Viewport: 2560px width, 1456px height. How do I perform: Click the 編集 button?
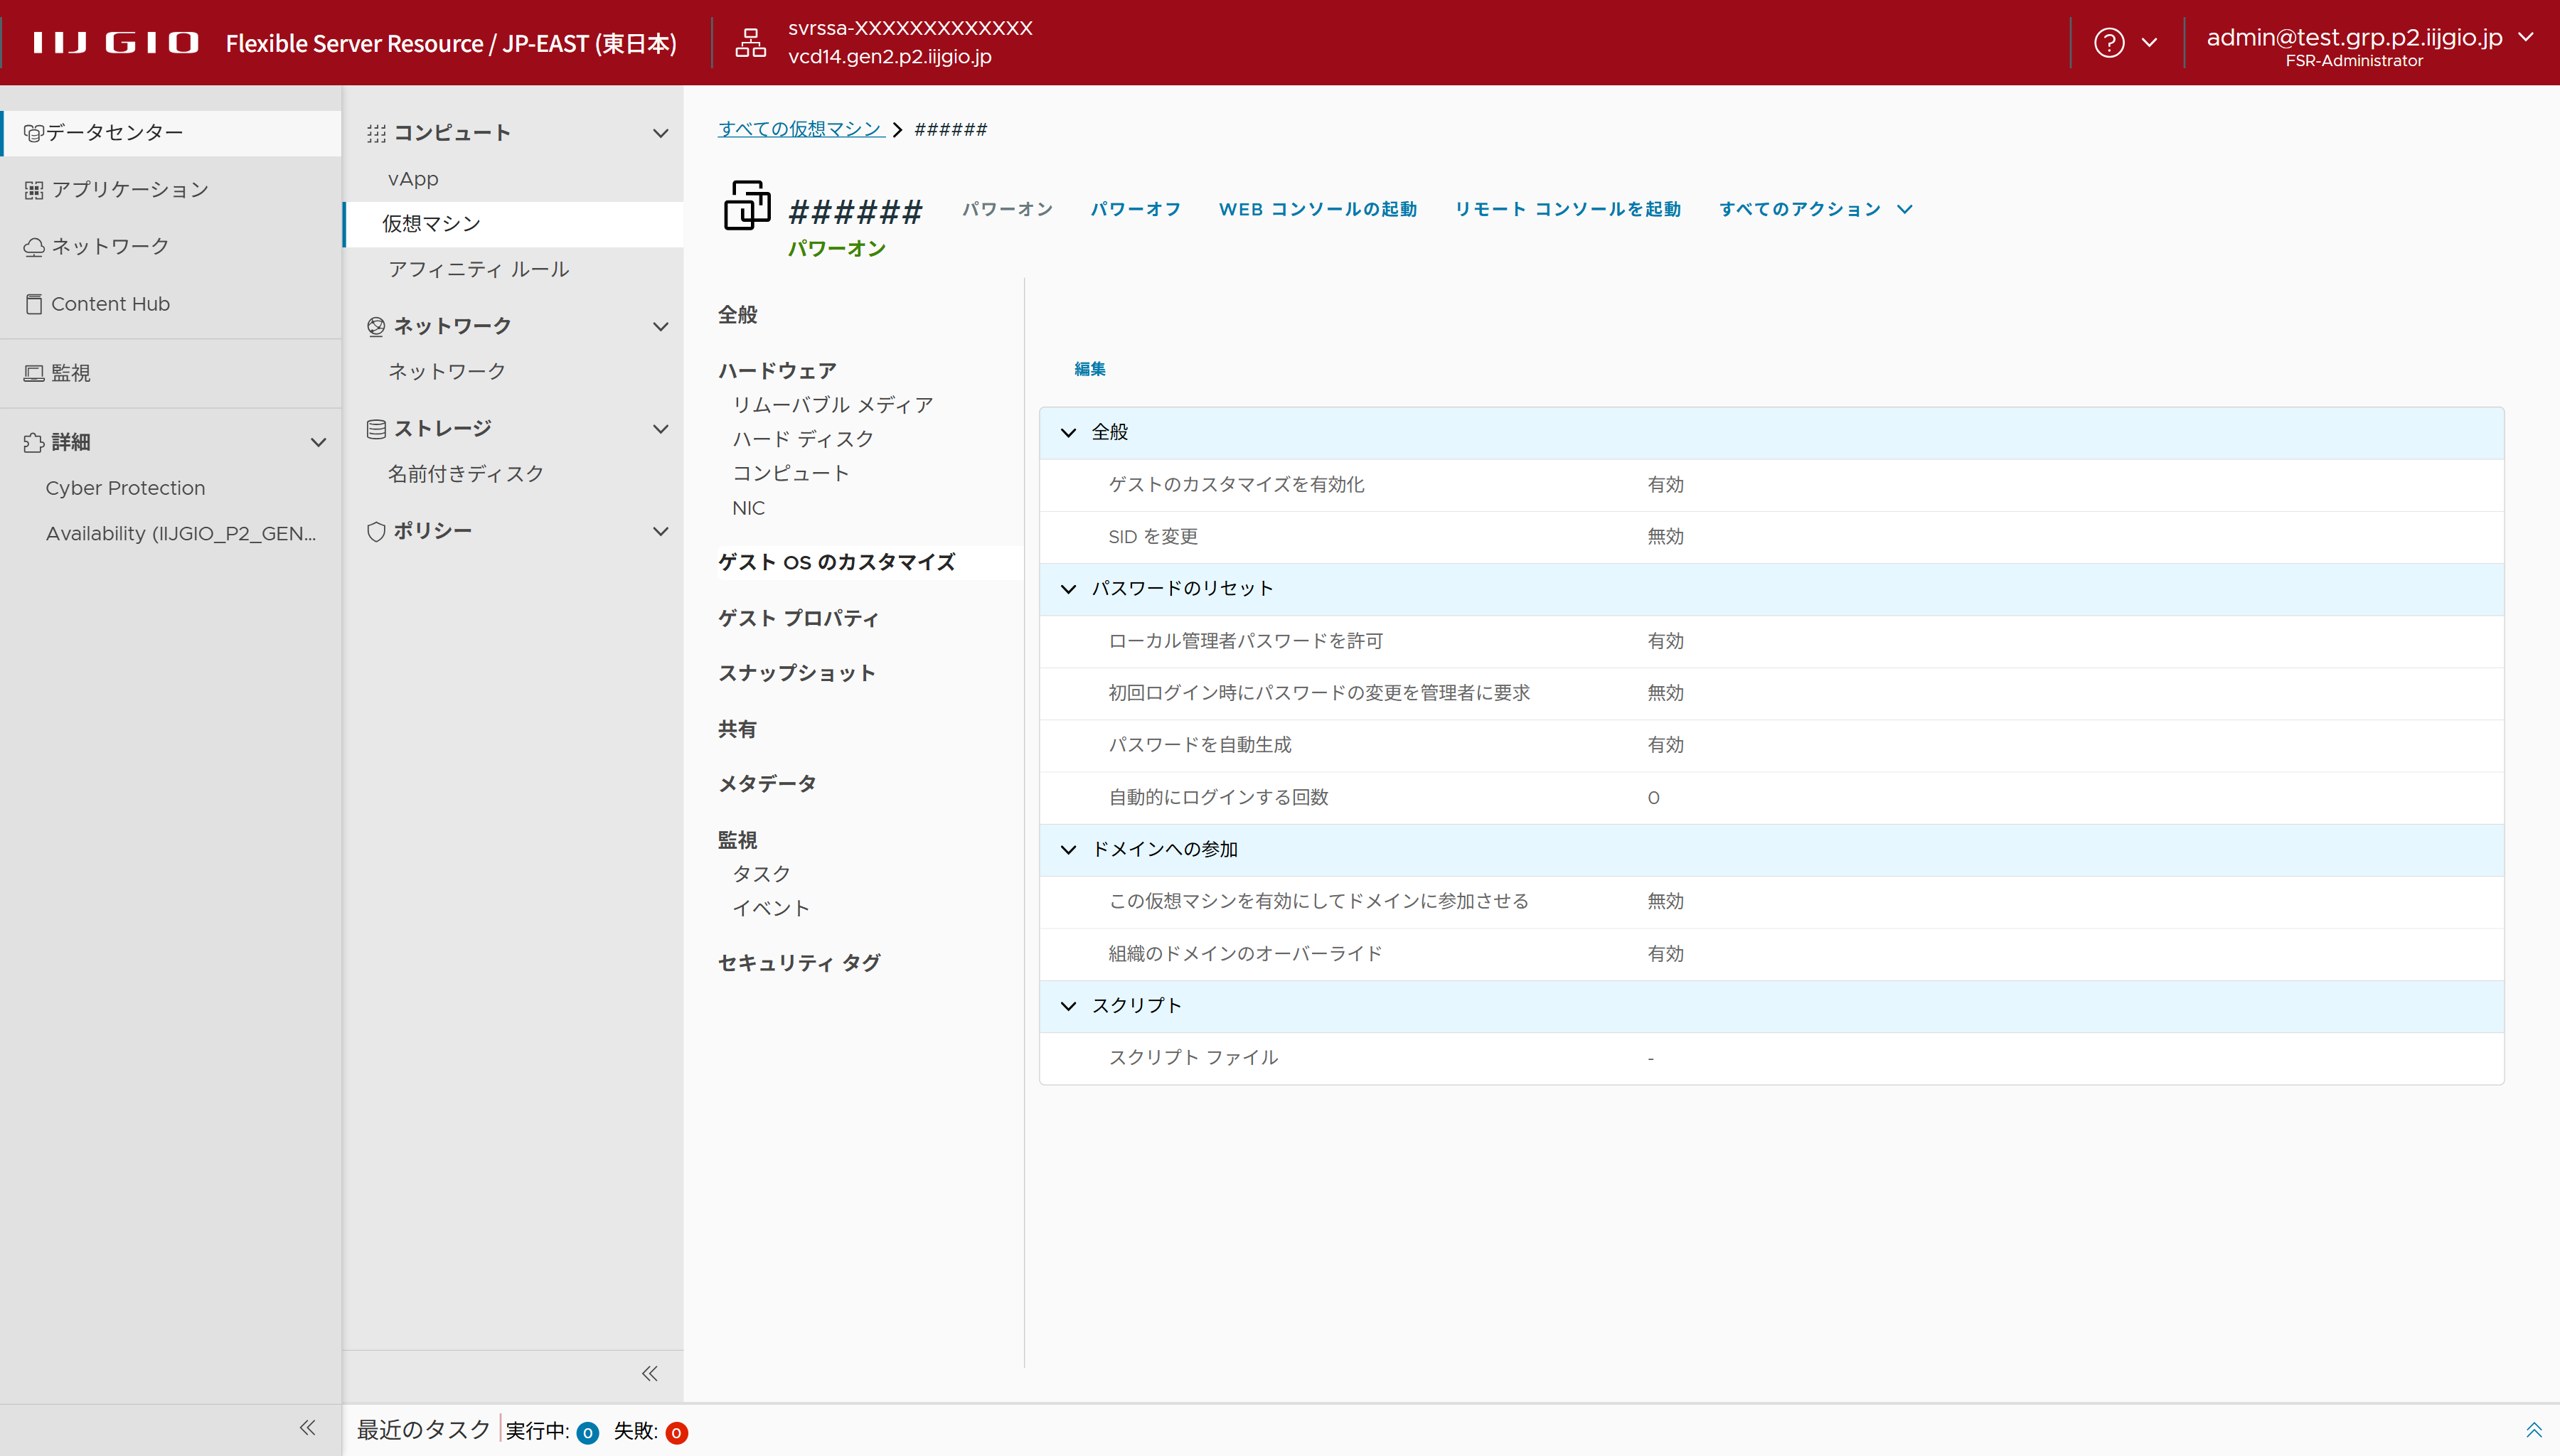(1089, 369)
